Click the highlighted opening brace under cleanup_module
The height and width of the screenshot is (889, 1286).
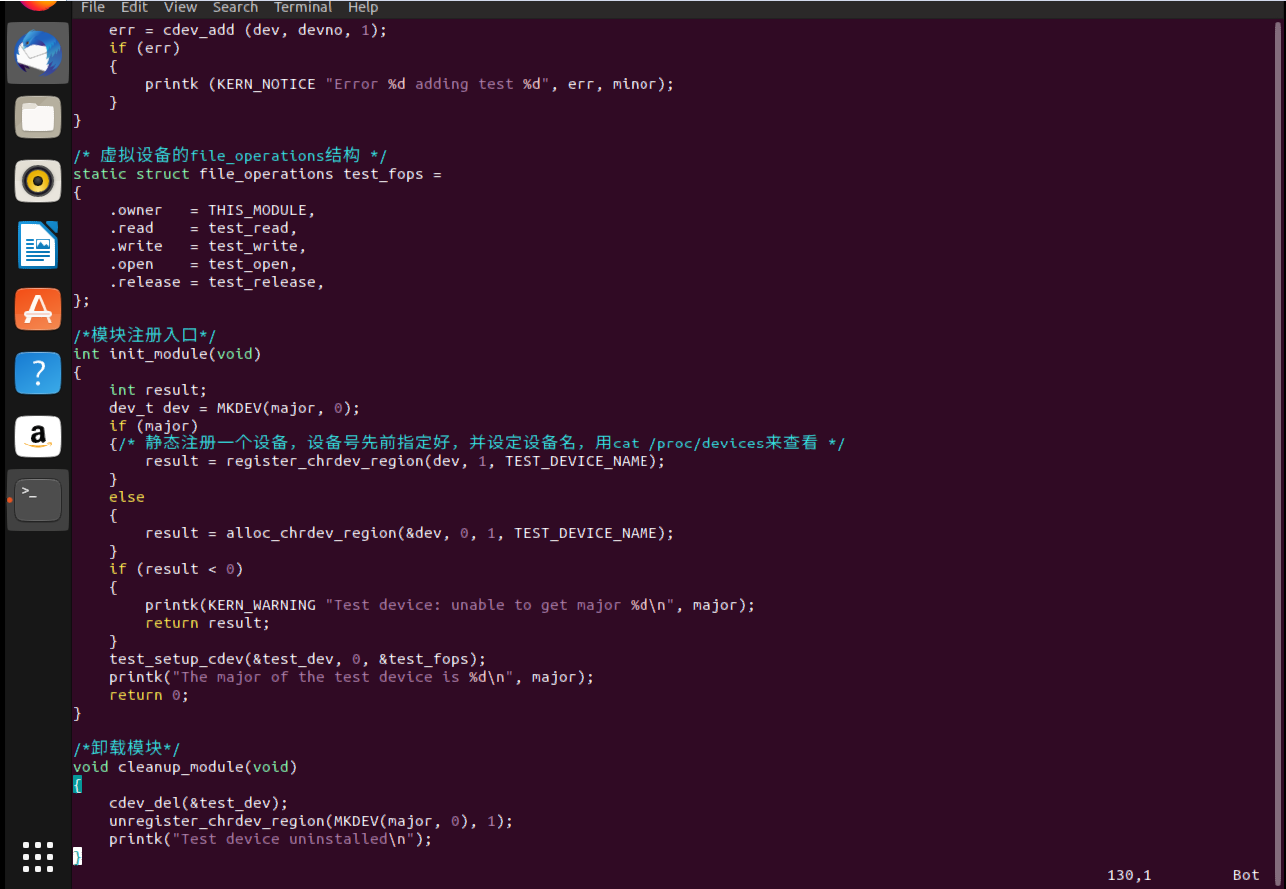tap(77, 785)
